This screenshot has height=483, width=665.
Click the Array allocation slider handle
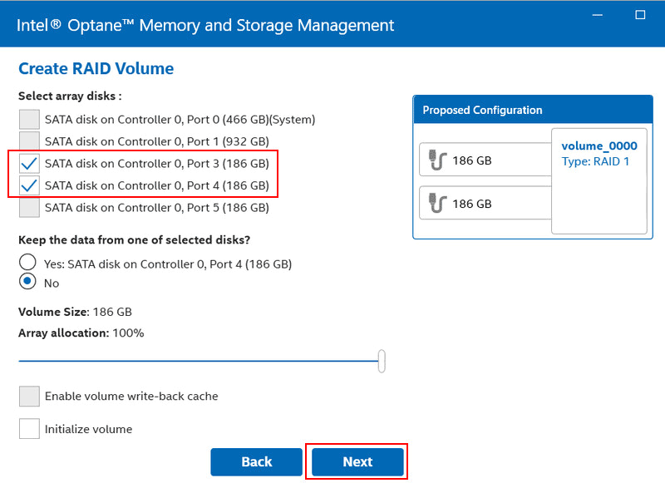(382, 361)
